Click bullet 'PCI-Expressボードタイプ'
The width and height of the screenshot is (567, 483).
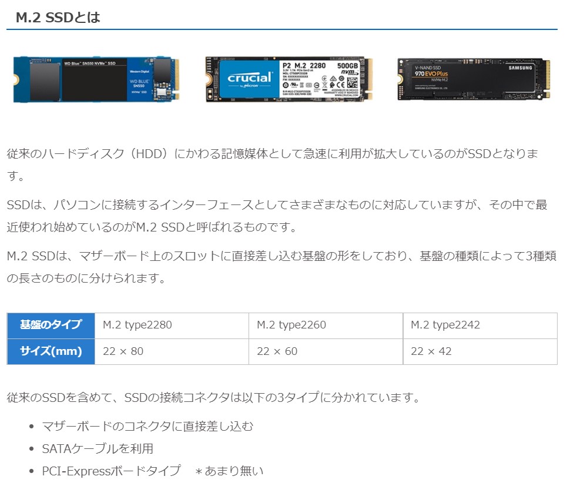click(x=111, y=471)
